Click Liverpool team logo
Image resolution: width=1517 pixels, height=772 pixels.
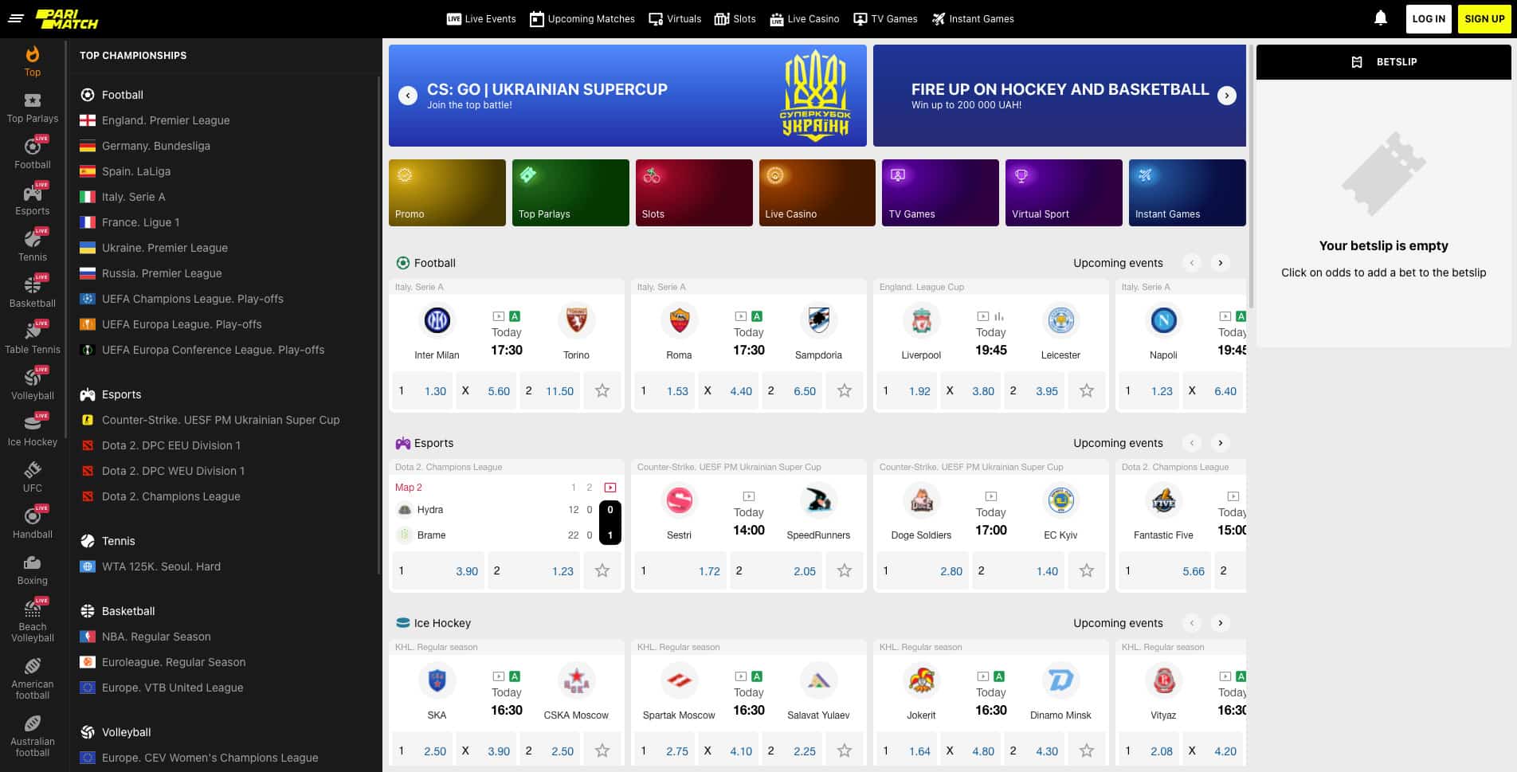pyautogui.click(x=921, y=320)
